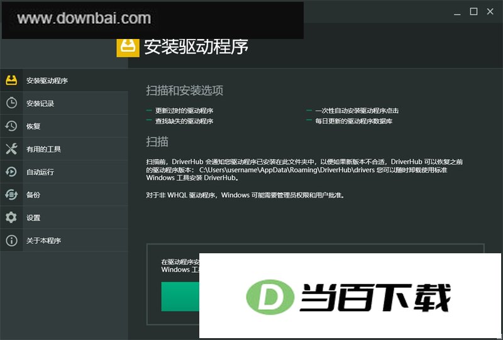Click the WHQL driver notice line
The width and height of the screenshot is (503, 340).
coord(246,195)
